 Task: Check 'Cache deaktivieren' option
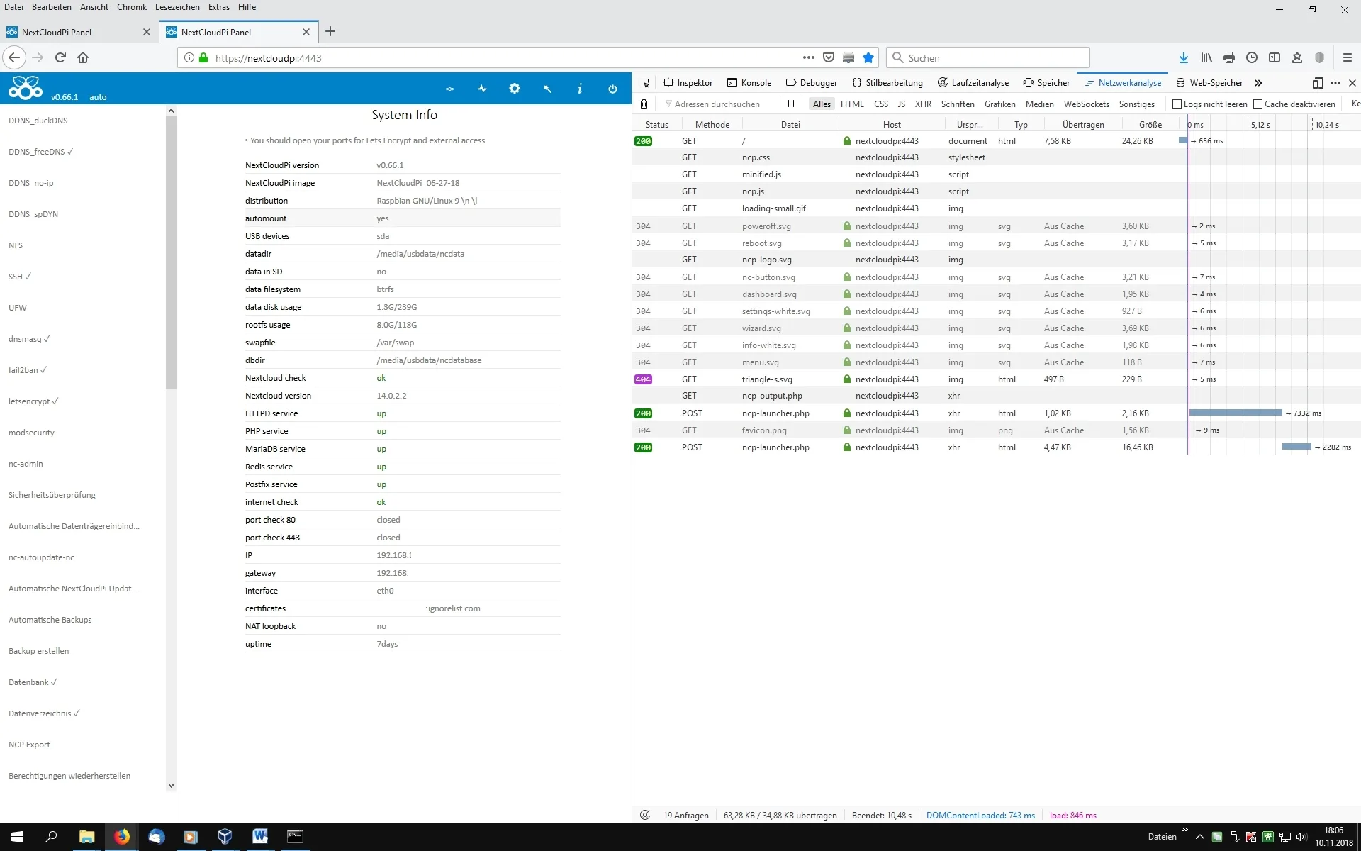click(1258, 104)
